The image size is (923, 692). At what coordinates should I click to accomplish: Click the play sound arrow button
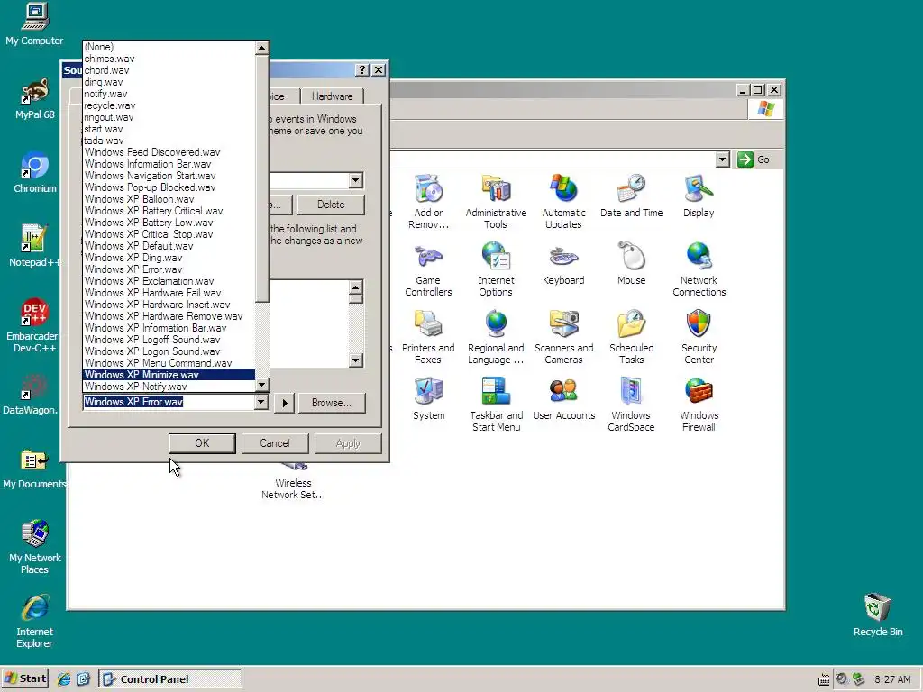284,403
